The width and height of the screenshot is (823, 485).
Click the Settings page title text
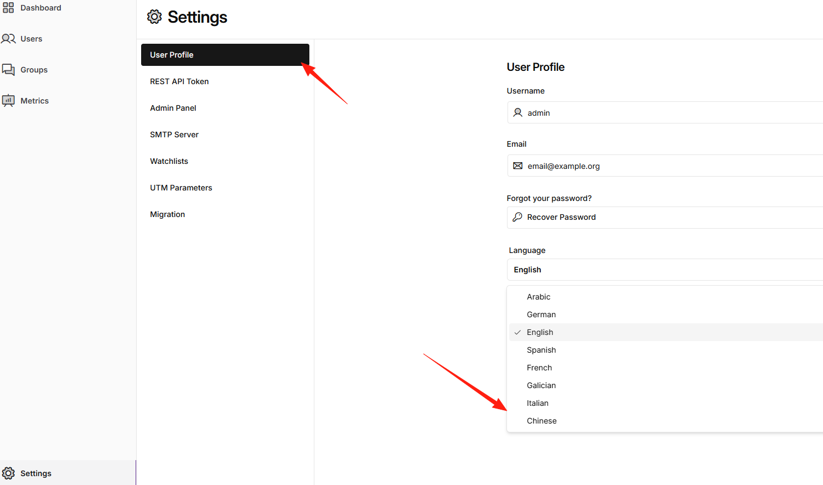click(x=197, y=18)
